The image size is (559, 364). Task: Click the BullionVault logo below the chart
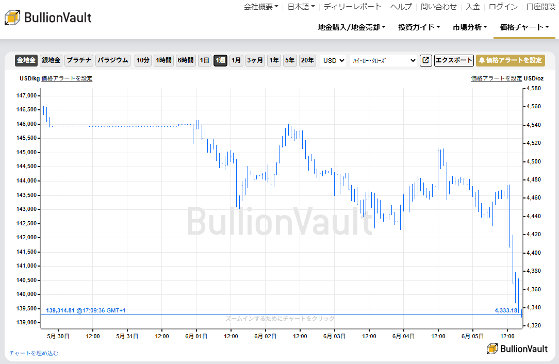pyautogui.click(x=517, y=349)
